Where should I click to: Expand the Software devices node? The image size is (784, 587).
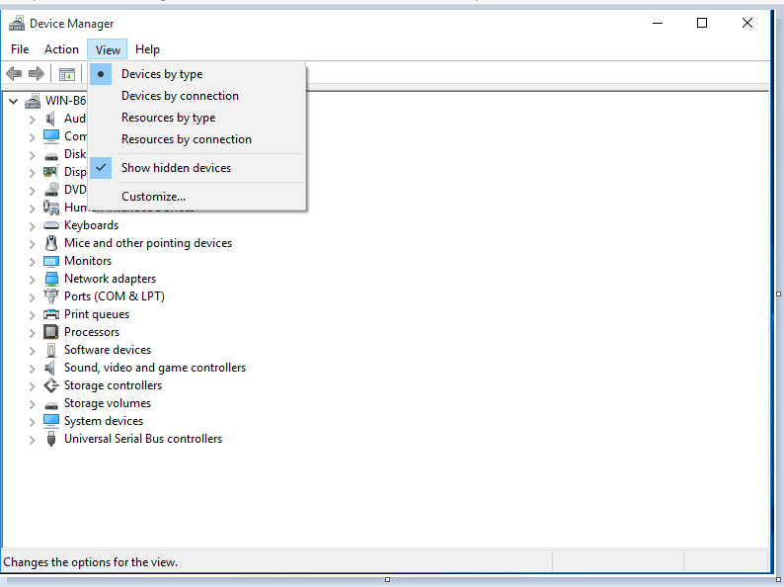pos(32,351)
